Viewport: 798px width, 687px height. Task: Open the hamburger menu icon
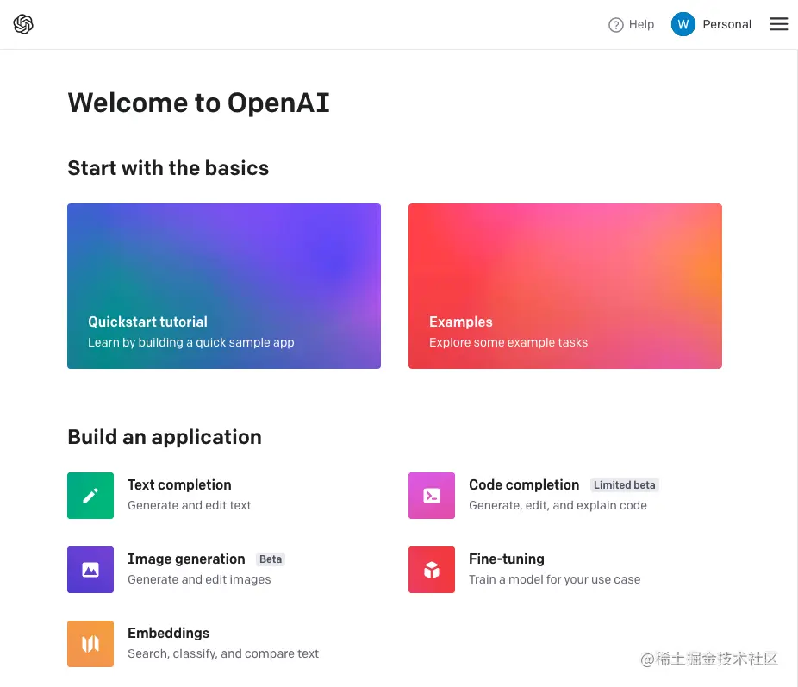[778, 24]
